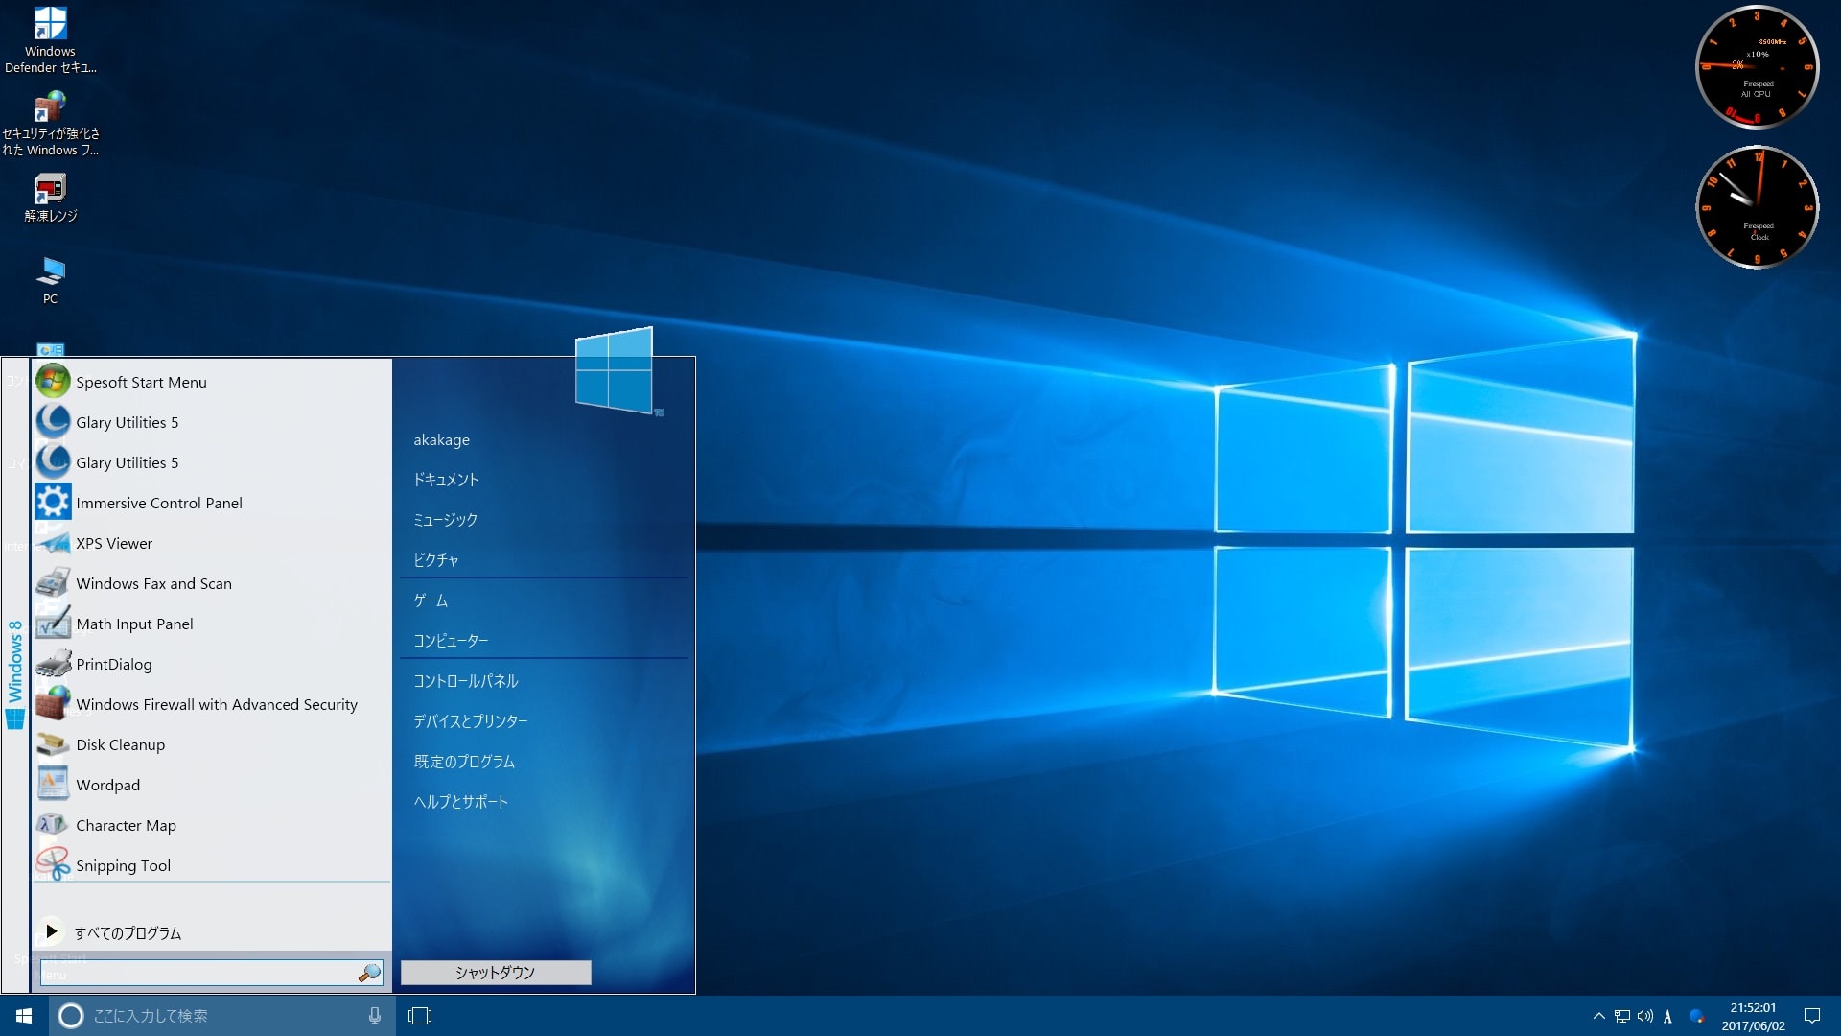The width and height of the screenshot is (1841, 1036).
Task: Open コントロールパネル in the start menu
Action: click(466, 681)
